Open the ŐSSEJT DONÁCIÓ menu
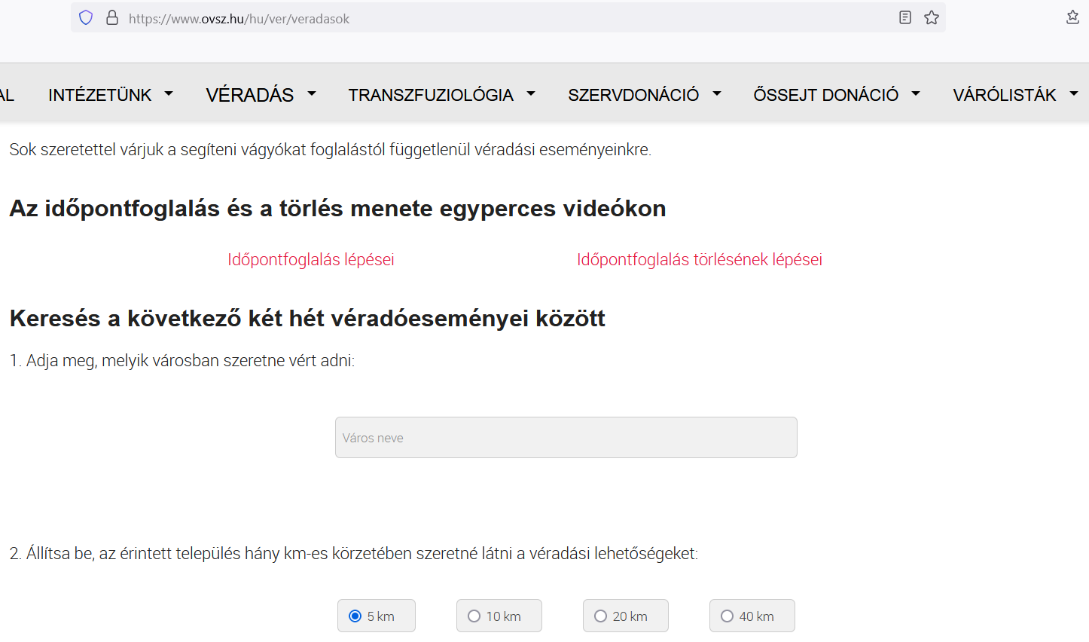This screenshot has height=642, width=1089. [825, 95]
